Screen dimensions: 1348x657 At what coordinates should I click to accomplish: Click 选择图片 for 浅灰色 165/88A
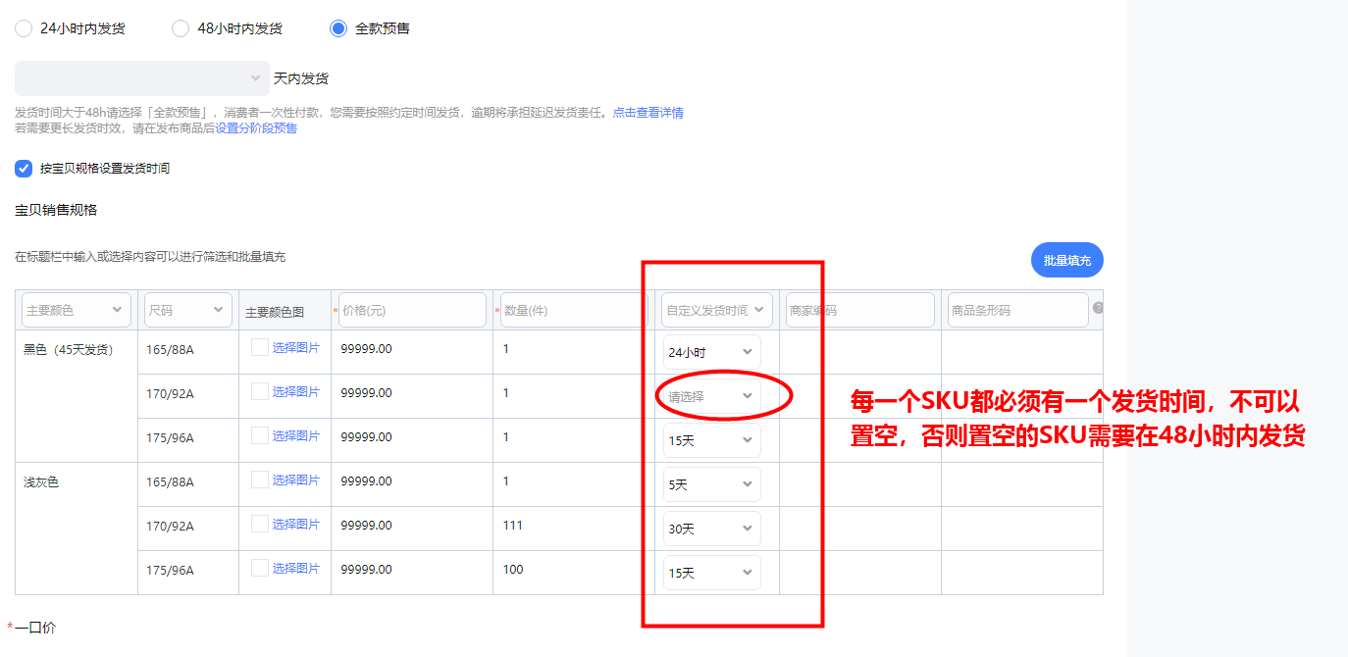(296, 480)
